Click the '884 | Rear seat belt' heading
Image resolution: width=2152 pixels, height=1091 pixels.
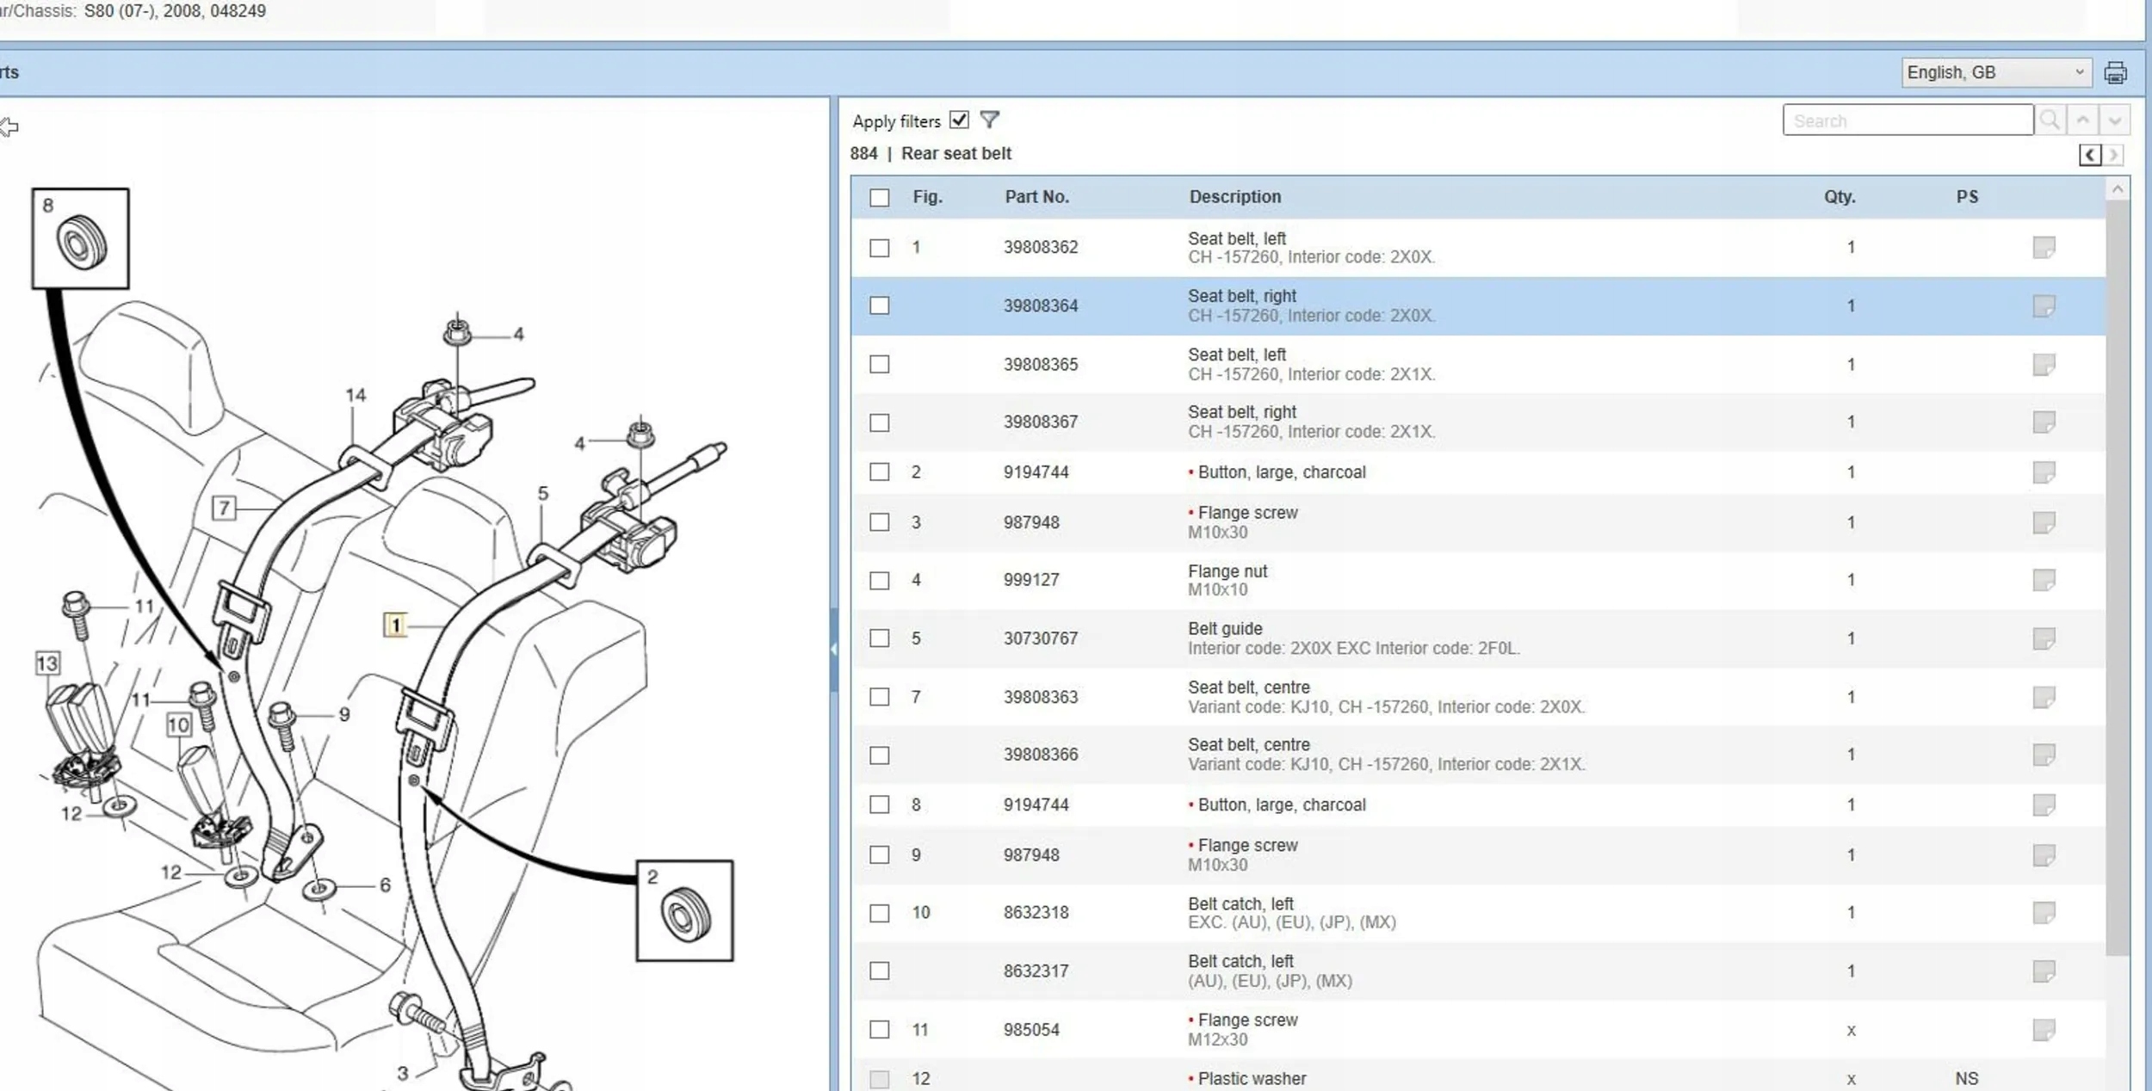[x=931, y=154]
